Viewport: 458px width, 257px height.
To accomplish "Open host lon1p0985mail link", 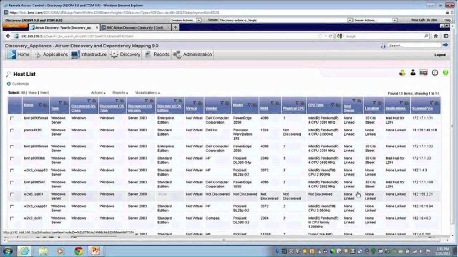I will click(35, 118).
